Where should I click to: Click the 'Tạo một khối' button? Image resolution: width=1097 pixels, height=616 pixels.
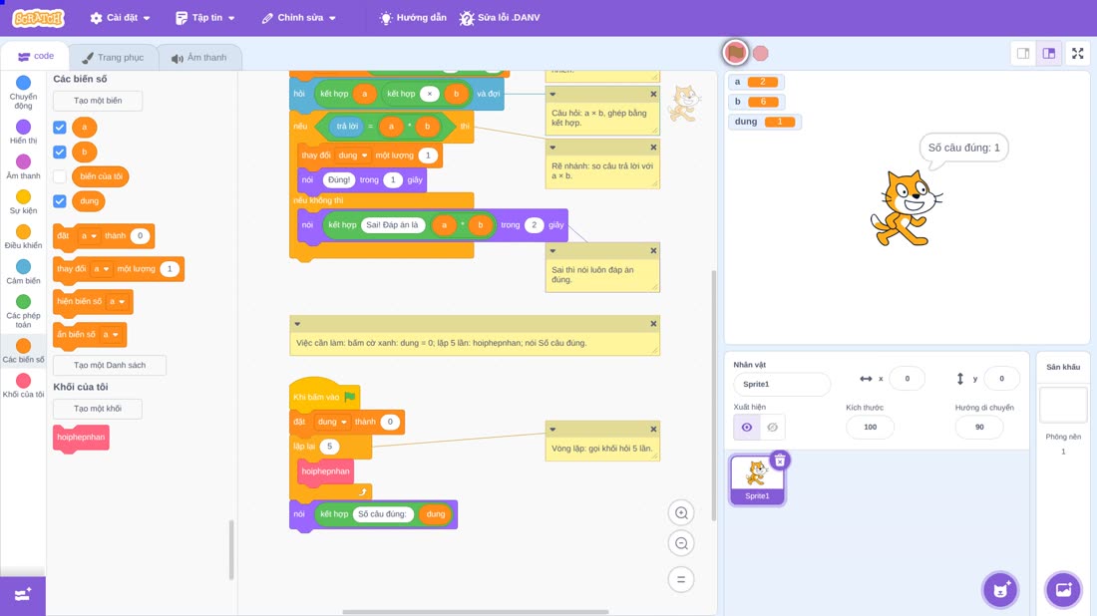coord(98,409)
